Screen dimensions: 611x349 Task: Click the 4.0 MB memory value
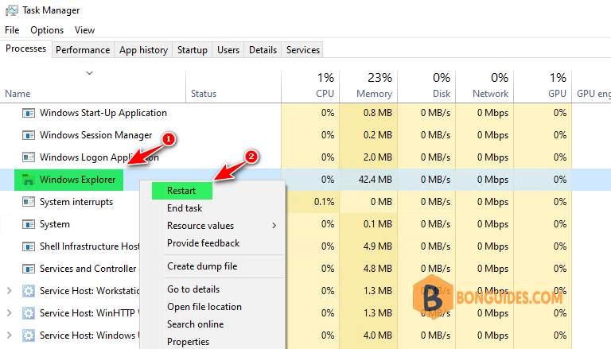[x=378, y=335]
